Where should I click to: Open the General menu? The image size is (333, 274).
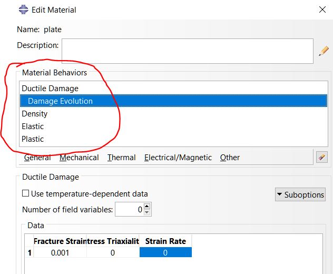[37, 158]
